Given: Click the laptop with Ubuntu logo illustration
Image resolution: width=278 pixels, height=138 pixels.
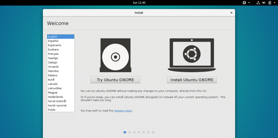Looking at the screenshot, I should click(x=192, y=55).
